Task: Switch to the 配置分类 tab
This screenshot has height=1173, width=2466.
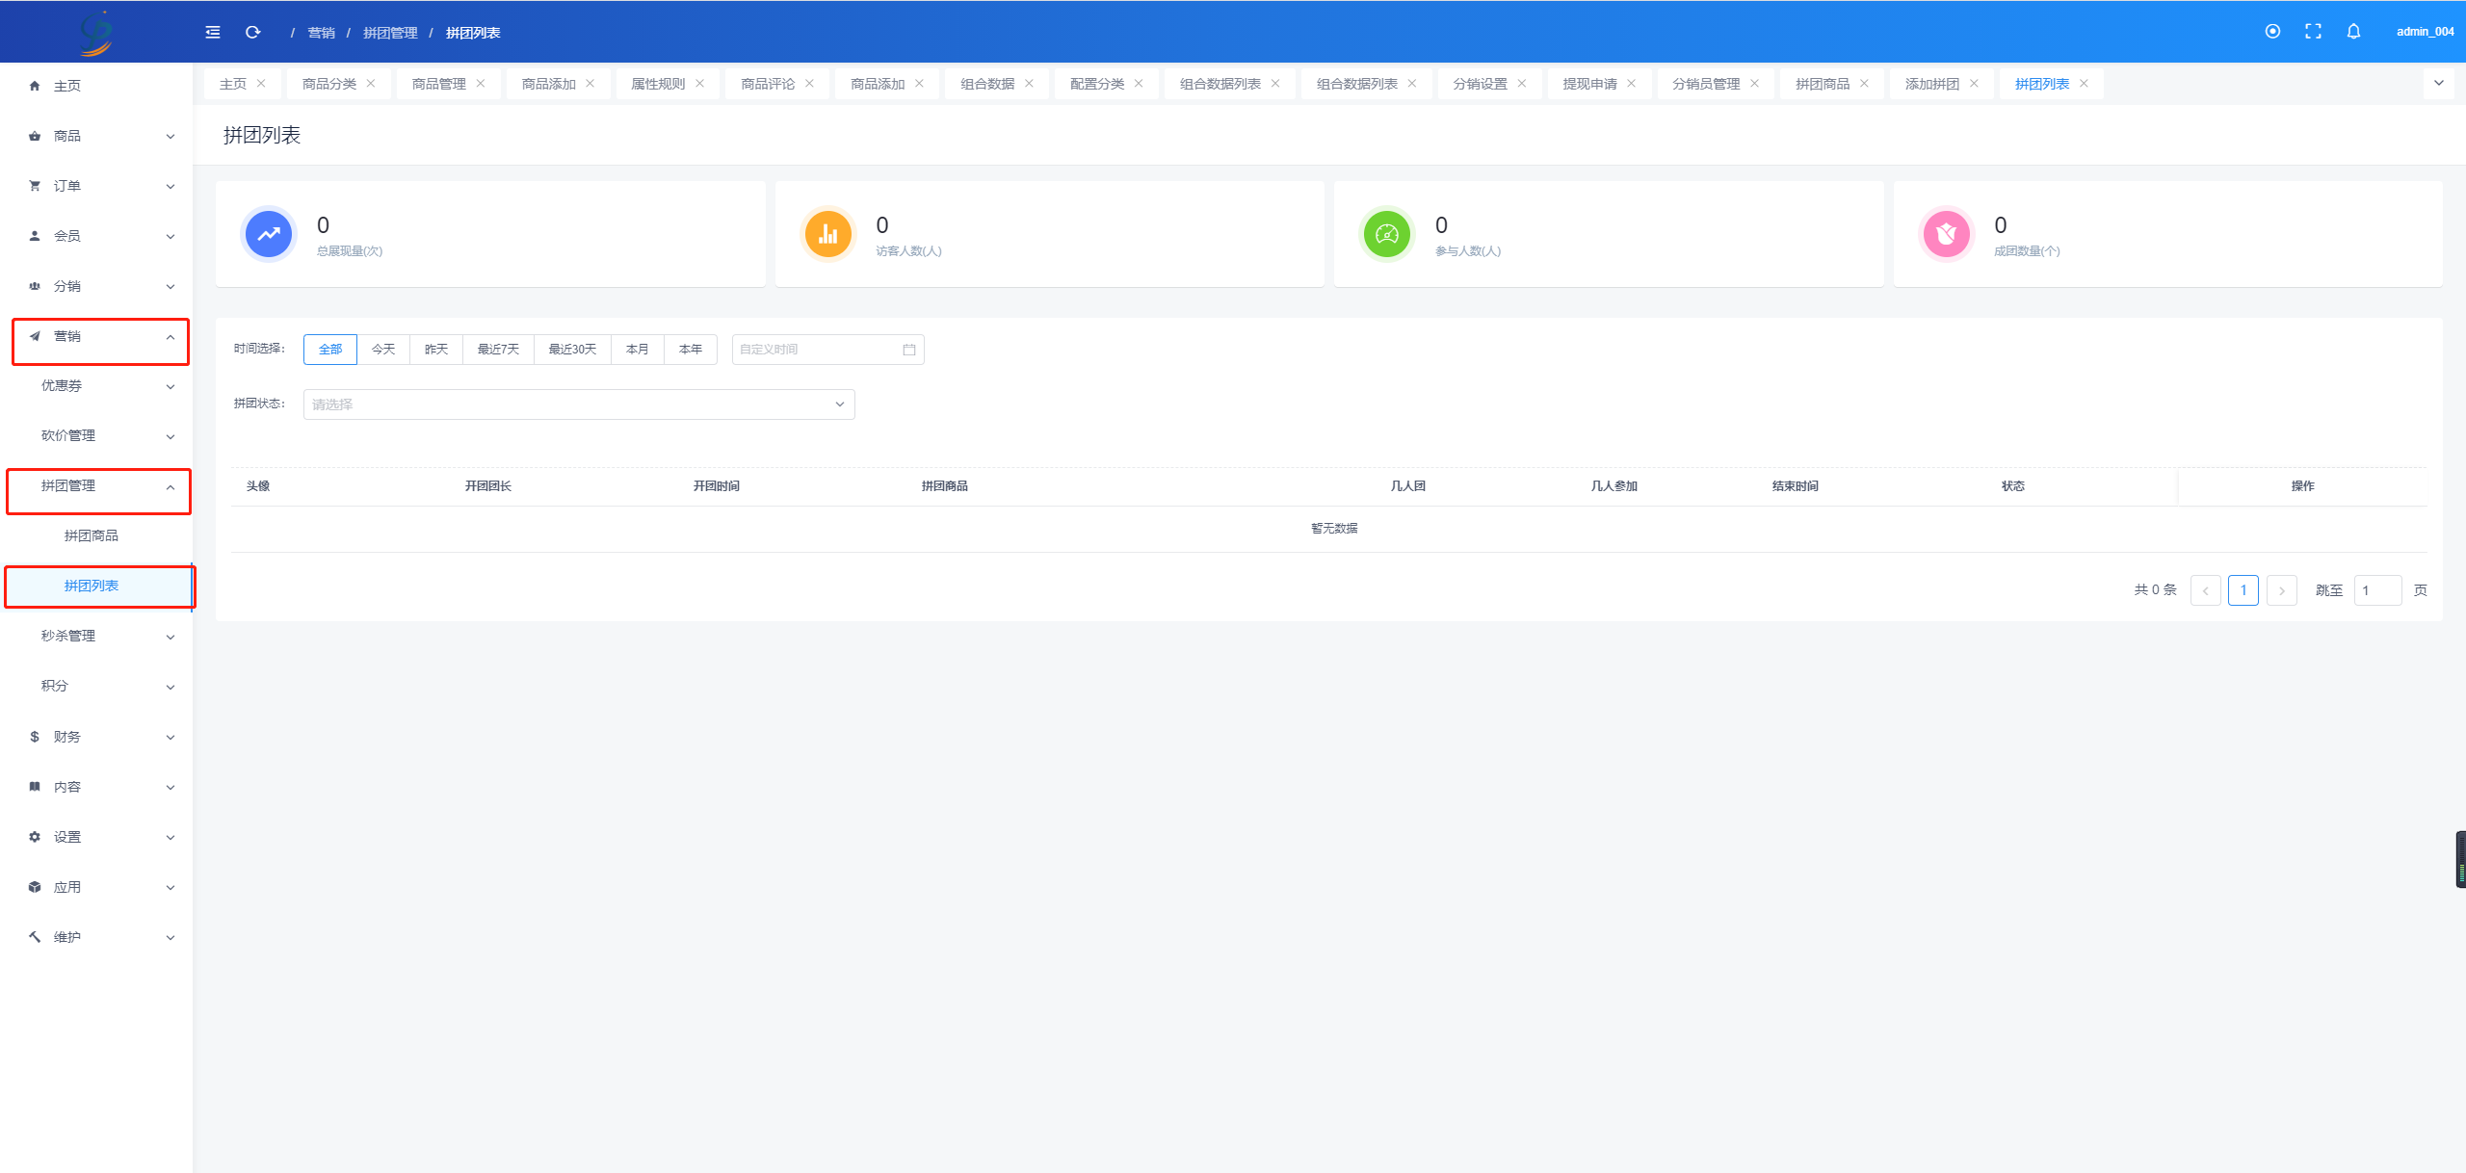Action: pos(1097,84)
